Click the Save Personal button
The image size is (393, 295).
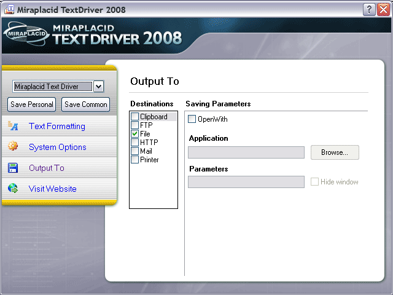click(31, 104)
